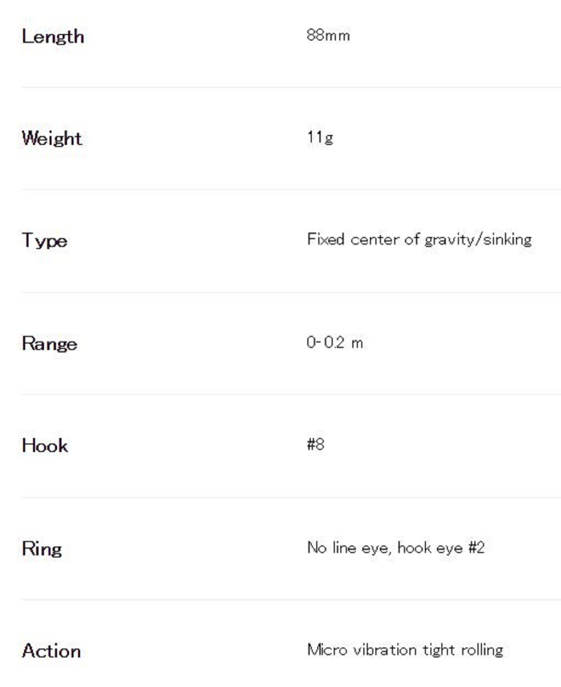Click the Weight row label
The image size is (561, 687).
coord(52,138)
